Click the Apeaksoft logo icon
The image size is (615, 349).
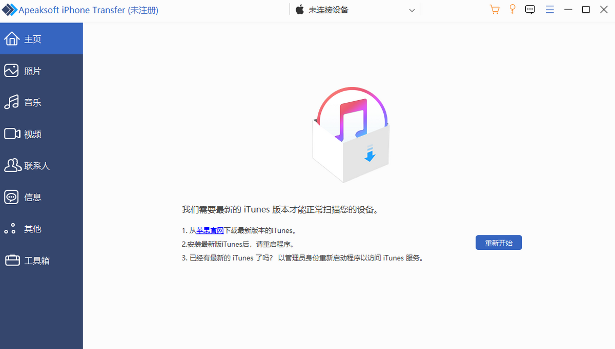coord(10,10)
